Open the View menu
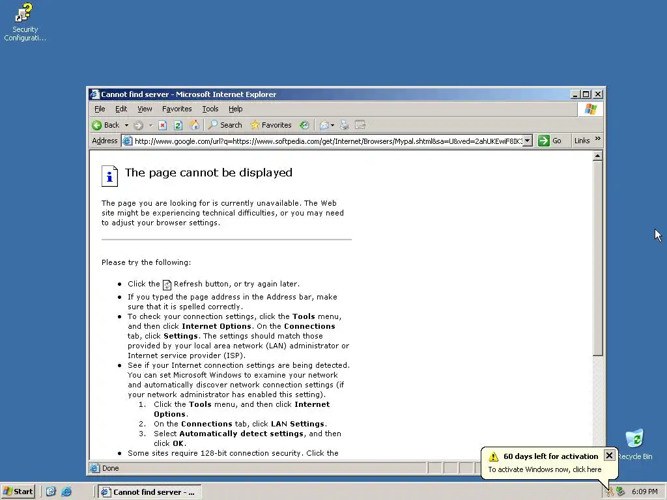The image size is (667, 500). (145, 109)
